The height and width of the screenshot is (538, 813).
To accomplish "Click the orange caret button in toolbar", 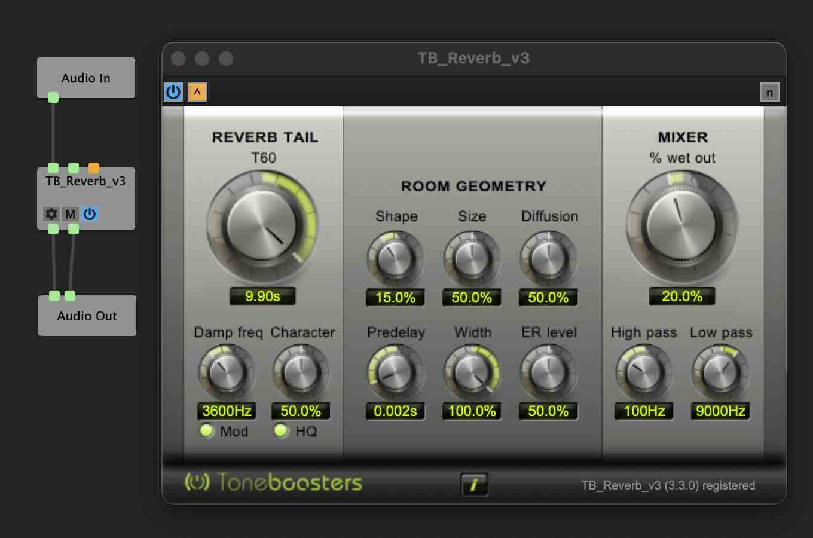I will pyautogui.click(x=197, y=92).
